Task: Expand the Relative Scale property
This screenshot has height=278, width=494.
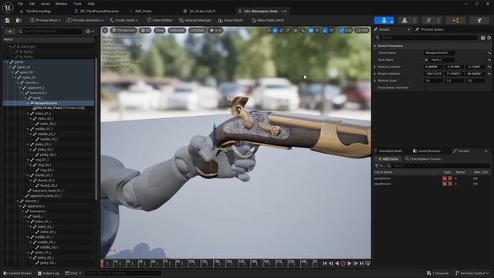Action: [375, 80]
